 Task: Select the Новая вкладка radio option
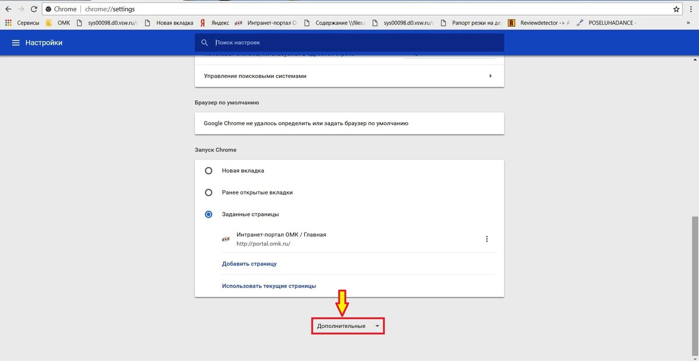pyautogui.click(x=209, y=171)
